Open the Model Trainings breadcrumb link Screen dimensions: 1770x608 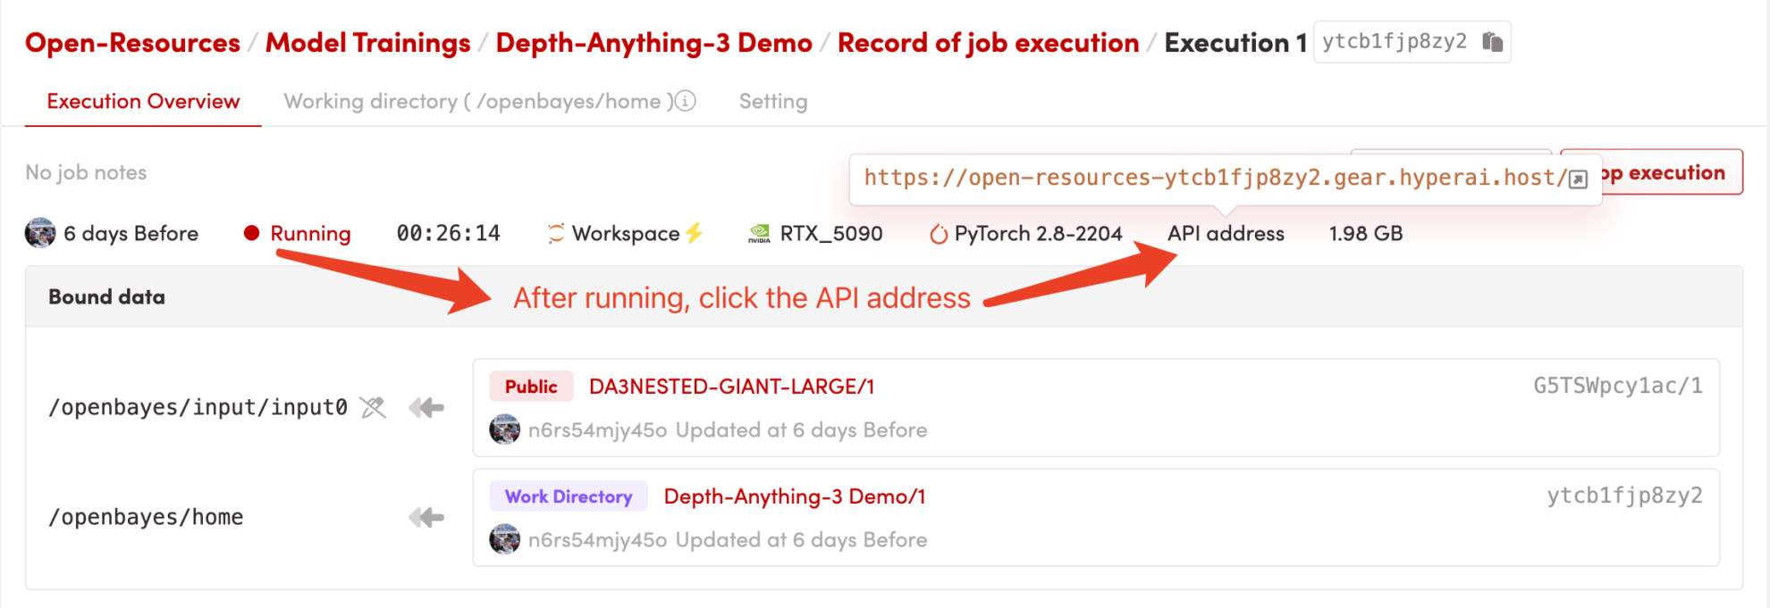click(367, 43)
